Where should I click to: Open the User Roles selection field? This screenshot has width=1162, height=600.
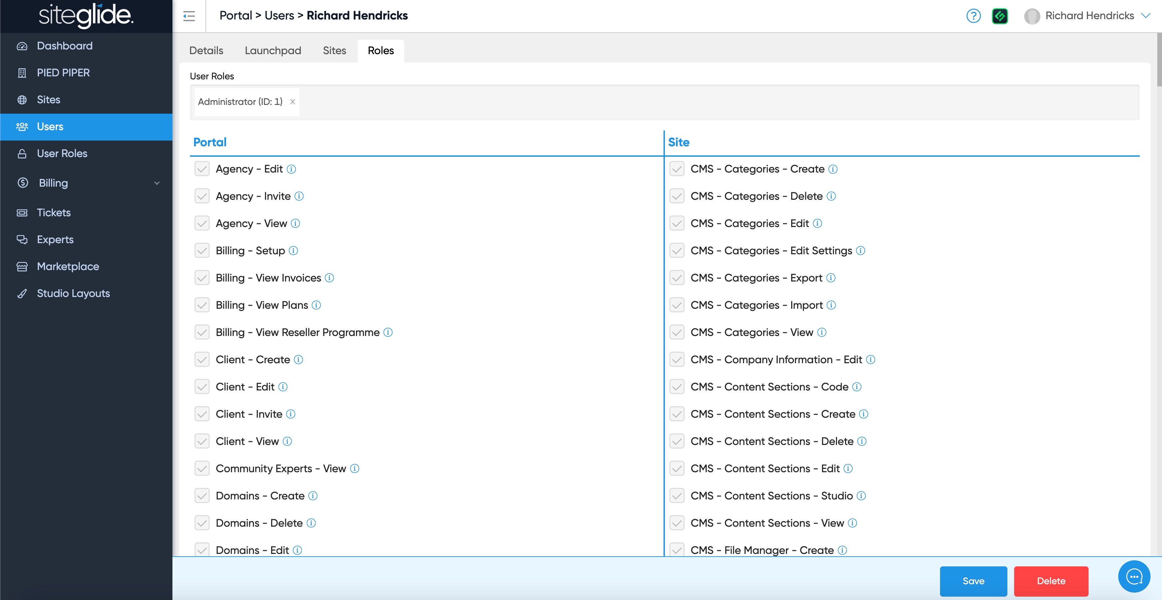tap(677, 102)
